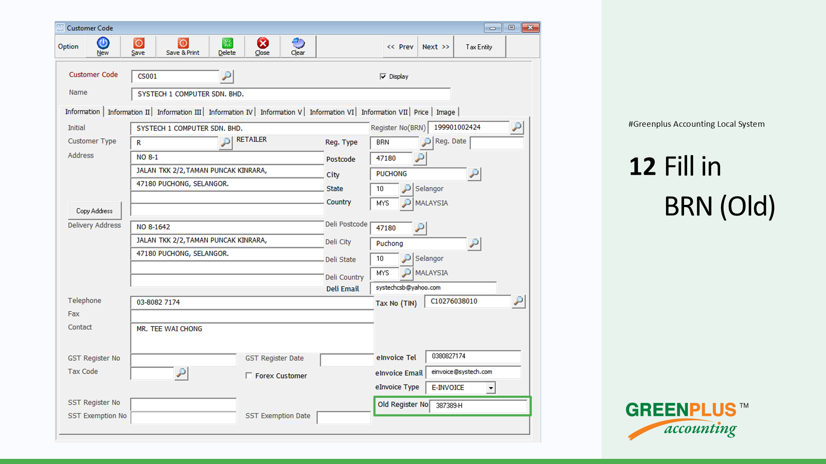
Task: Switch to the Information III tab
Action: coord(179,112)
